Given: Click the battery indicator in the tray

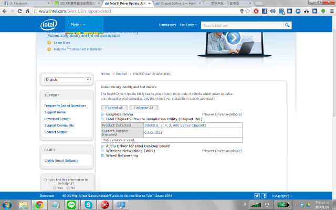Looking at the screenshot, I should tap(283, 205).
